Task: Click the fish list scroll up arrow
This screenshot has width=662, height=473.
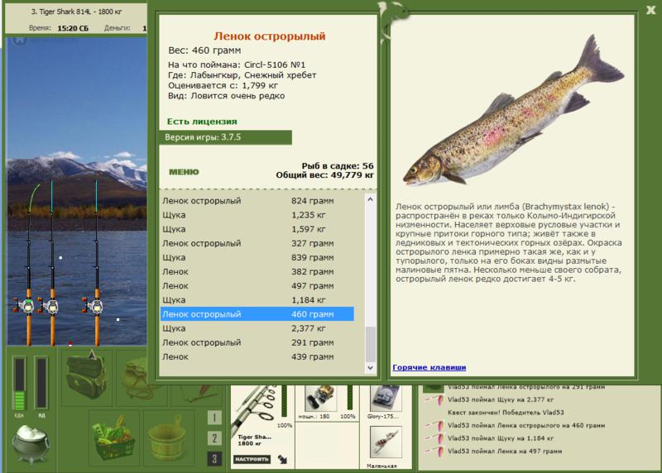Action: click(370, 198)
